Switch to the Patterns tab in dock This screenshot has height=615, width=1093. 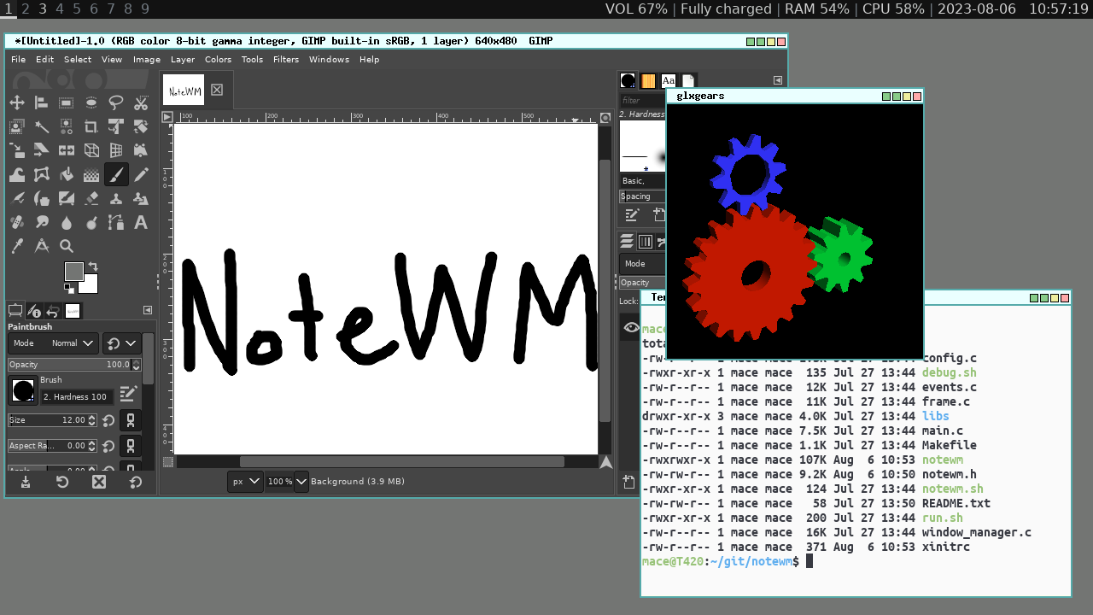[x=648, y=80]
